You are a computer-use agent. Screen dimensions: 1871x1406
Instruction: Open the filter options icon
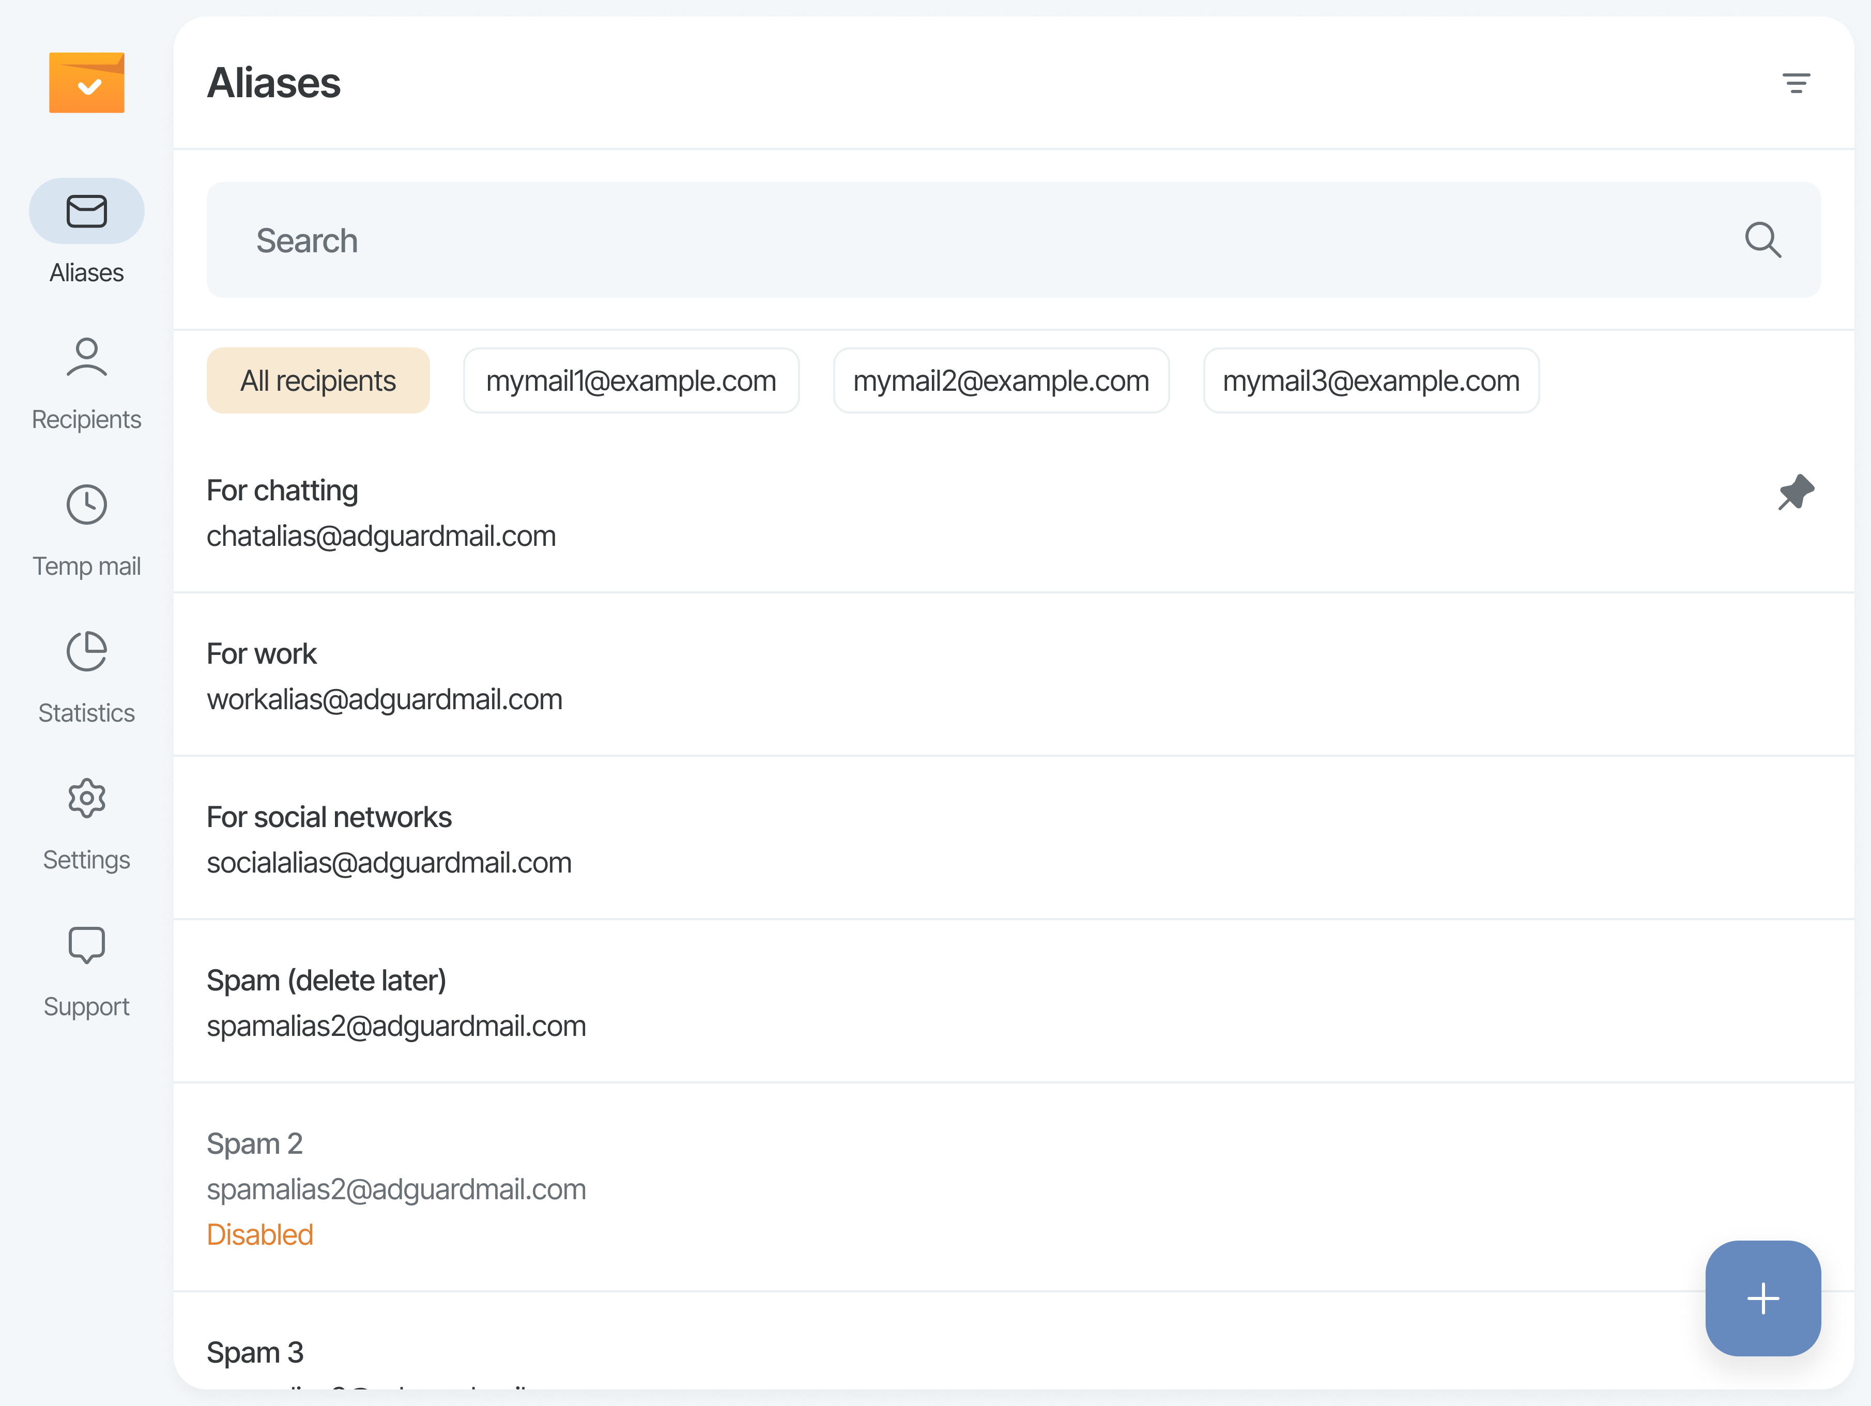coord(1795,83)
